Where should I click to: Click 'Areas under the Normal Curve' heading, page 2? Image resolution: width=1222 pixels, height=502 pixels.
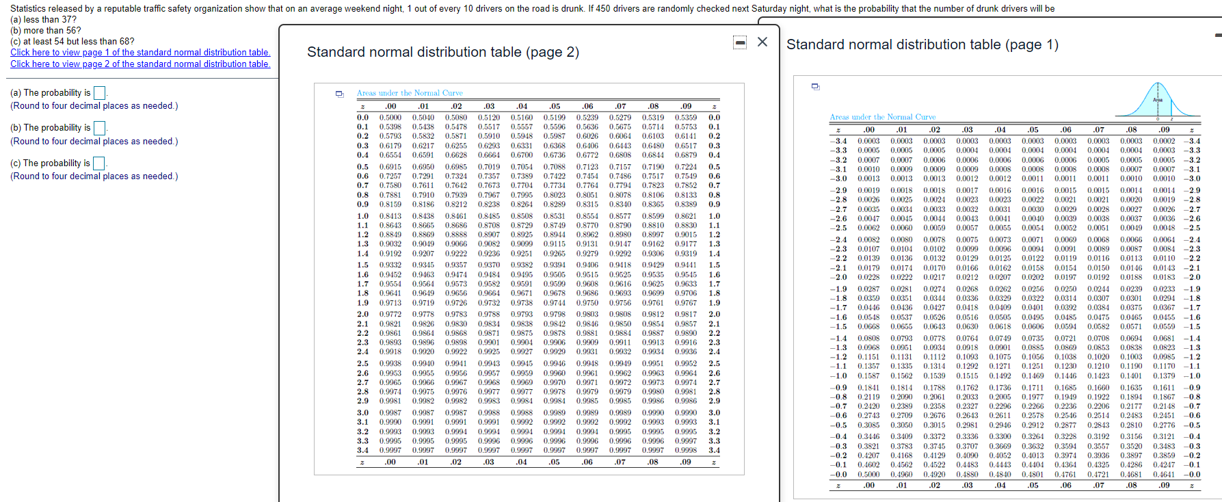(410, 93)
